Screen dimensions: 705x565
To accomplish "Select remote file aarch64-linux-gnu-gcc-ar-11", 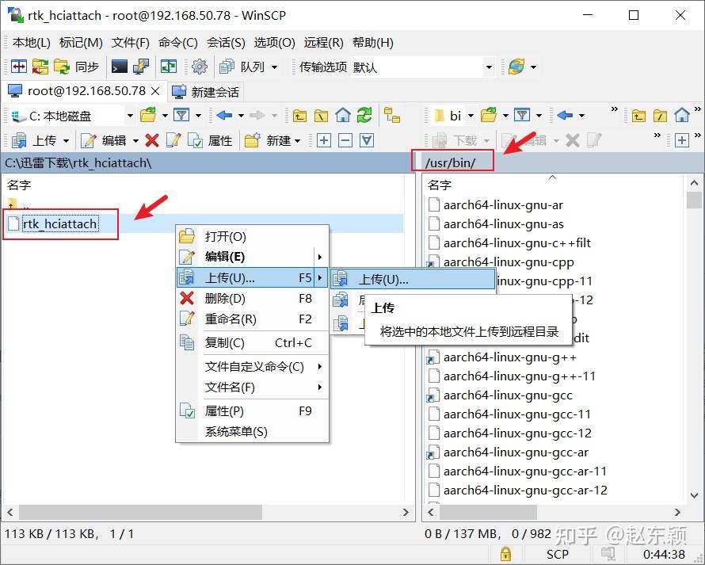I will [524, 471].
